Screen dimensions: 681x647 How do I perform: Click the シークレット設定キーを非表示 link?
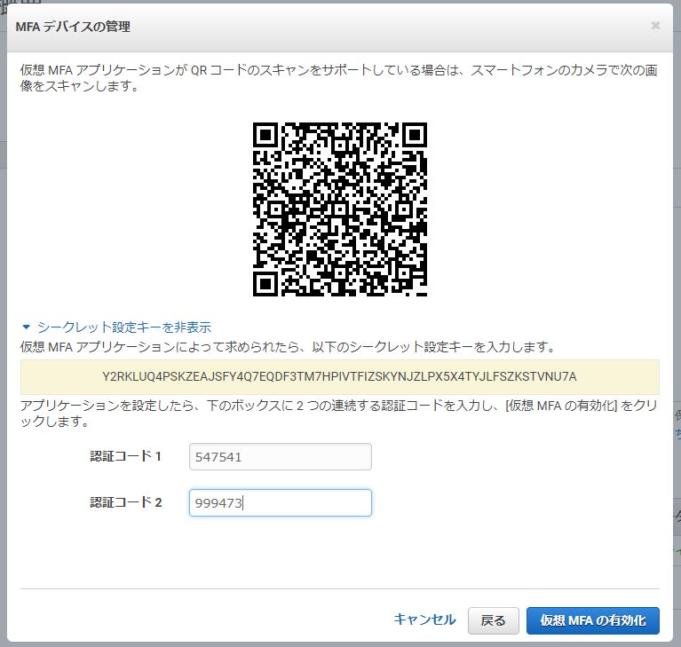(124, 327)
